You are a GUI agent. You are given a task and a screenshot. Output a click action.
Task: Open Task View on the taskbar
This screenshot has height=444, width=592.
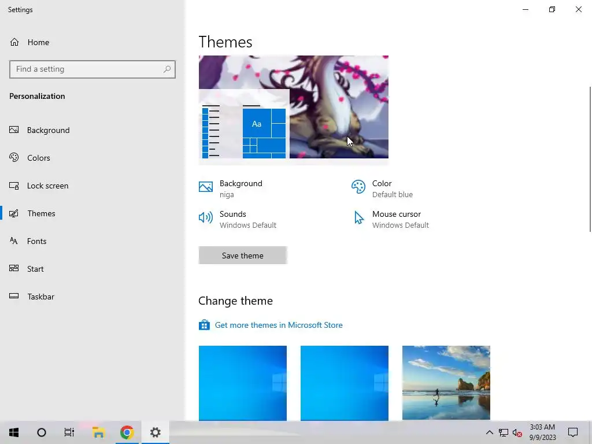69,432
